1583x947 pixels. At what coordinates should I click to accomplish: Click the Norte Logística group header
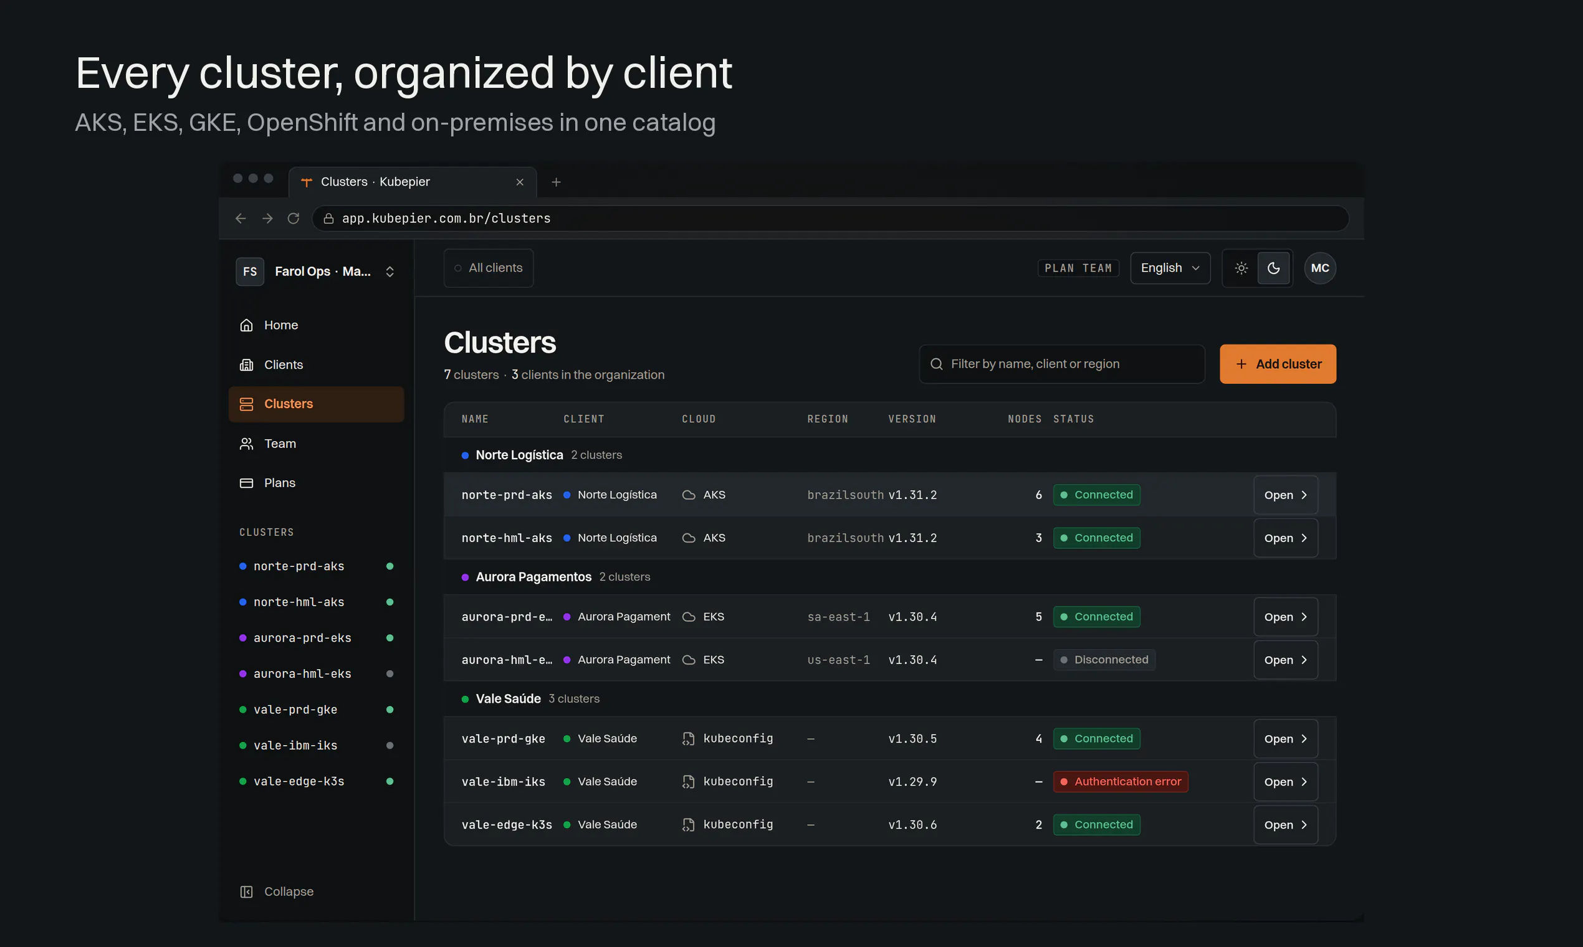(890, 455)
